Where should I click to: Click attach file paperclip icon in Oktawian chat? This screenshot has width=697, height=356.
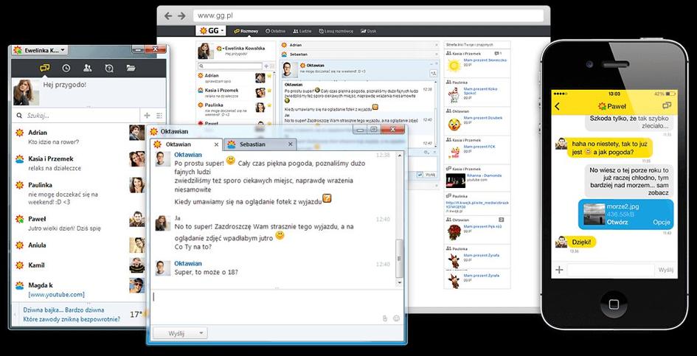pyautogui.click(x=386, y=318)
